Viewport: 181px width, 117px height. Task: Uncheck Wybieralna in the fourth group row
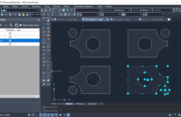tap(10, 44)
